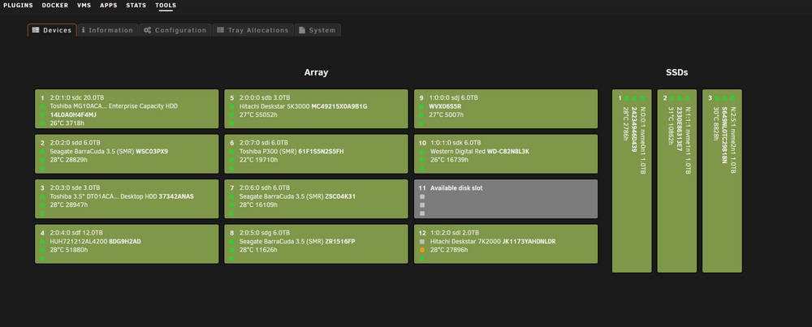
Task: Switch to the Devices tab
Action: click(52, 30)
